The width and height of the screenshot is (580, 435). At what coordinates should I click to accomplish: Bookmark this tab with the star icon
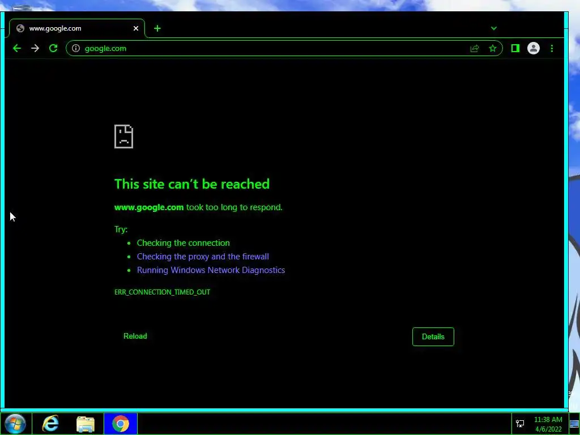493,49
